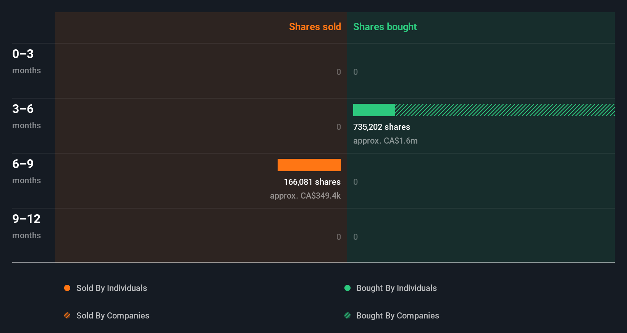627x333 pixels.
Task: Select the Shares bought column header
Action: coord(385,27)
